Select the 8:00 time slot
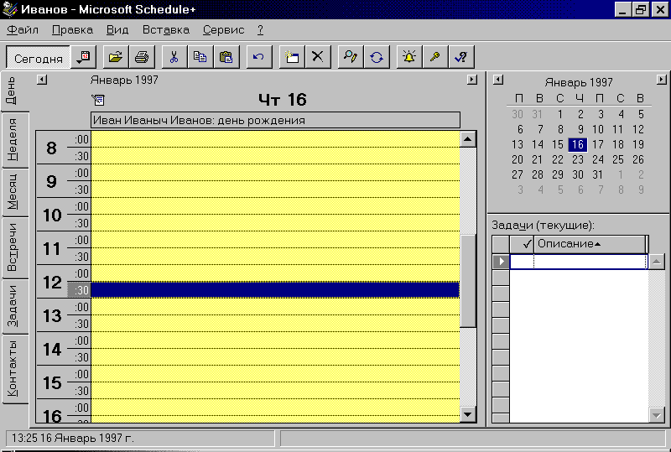Viewport: 671px width, 452px height. tap(275, 139)
